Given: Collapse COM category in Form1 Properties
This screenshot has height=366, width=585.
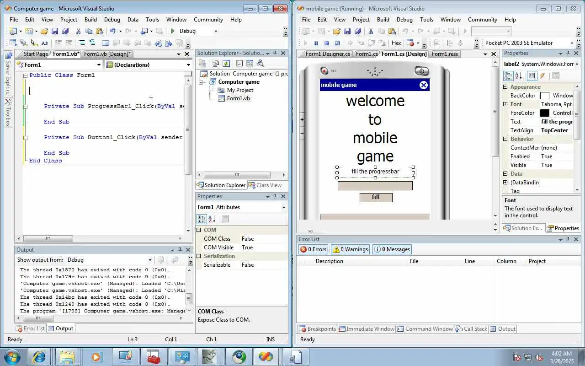Looking at the screenshot, I should click(x=199, y=230).
